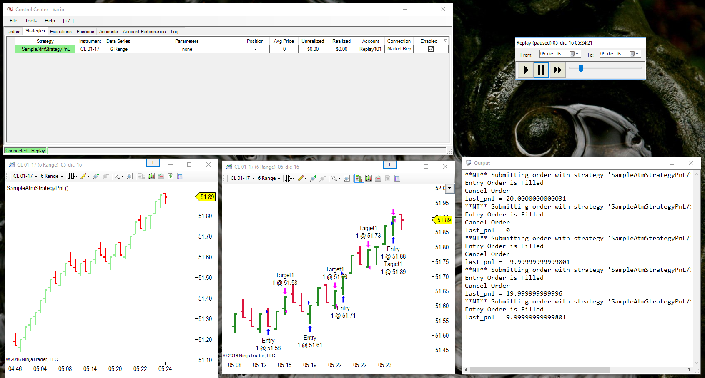The height and width of the screenshot is (378, 705).
Task: Click NinjaTrader logo in Control Center title
Action: (10, 9)
